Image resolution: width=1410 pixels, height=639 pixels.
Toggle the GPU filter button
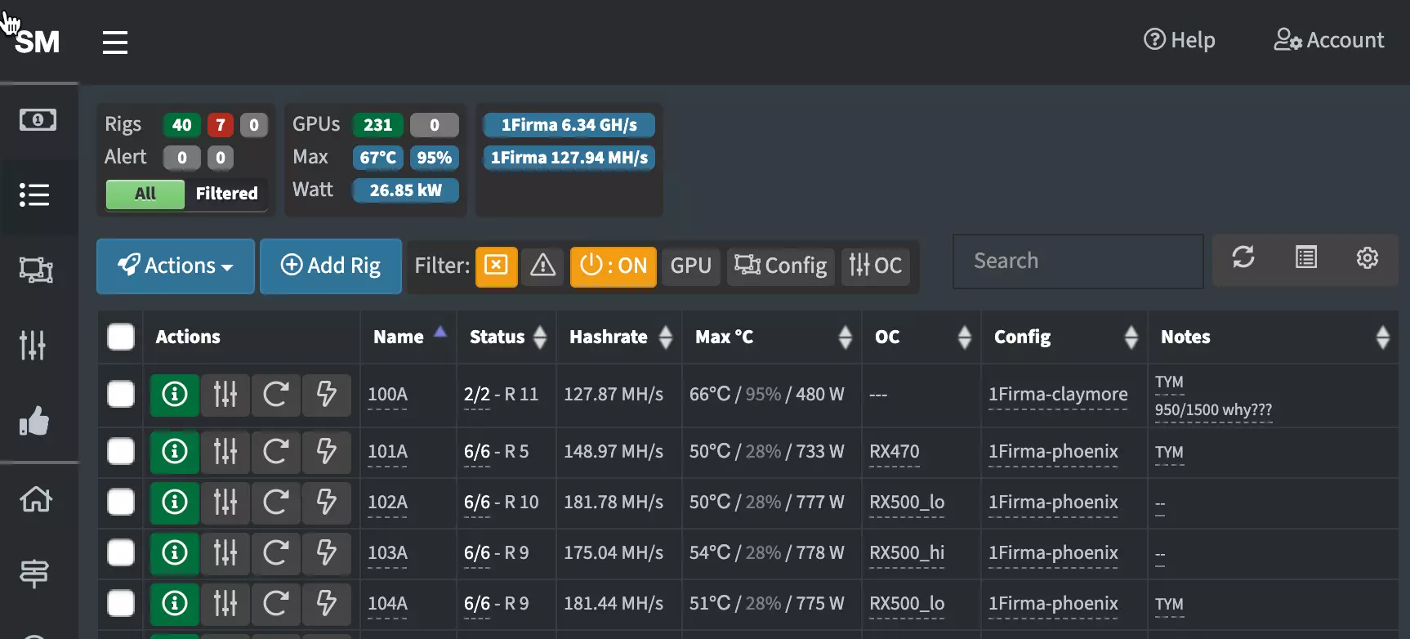[x=691, y=266]
